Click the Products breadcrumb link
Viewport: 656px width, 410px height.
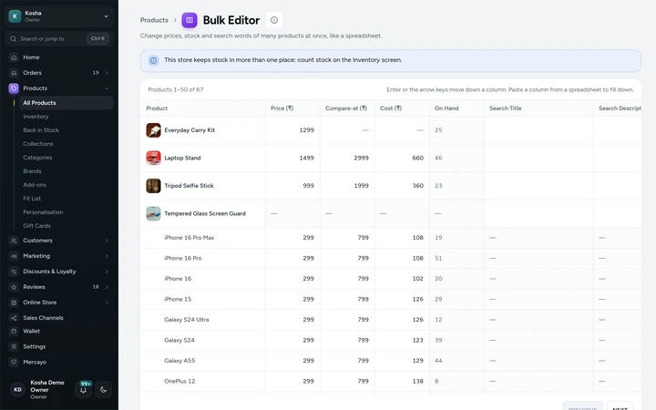(154, 20)
